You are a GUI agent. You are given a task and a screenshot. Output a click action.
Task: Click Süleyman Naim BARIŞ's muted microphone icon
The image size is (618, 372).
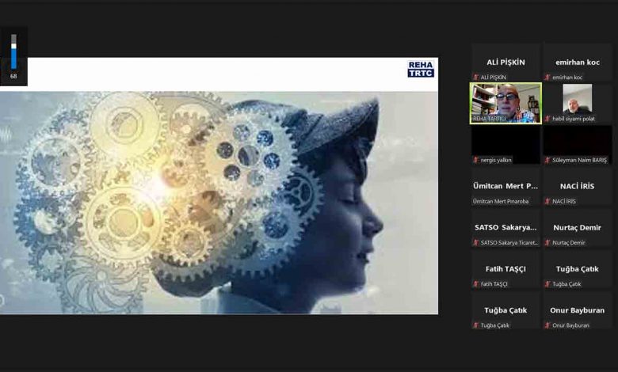547,160
